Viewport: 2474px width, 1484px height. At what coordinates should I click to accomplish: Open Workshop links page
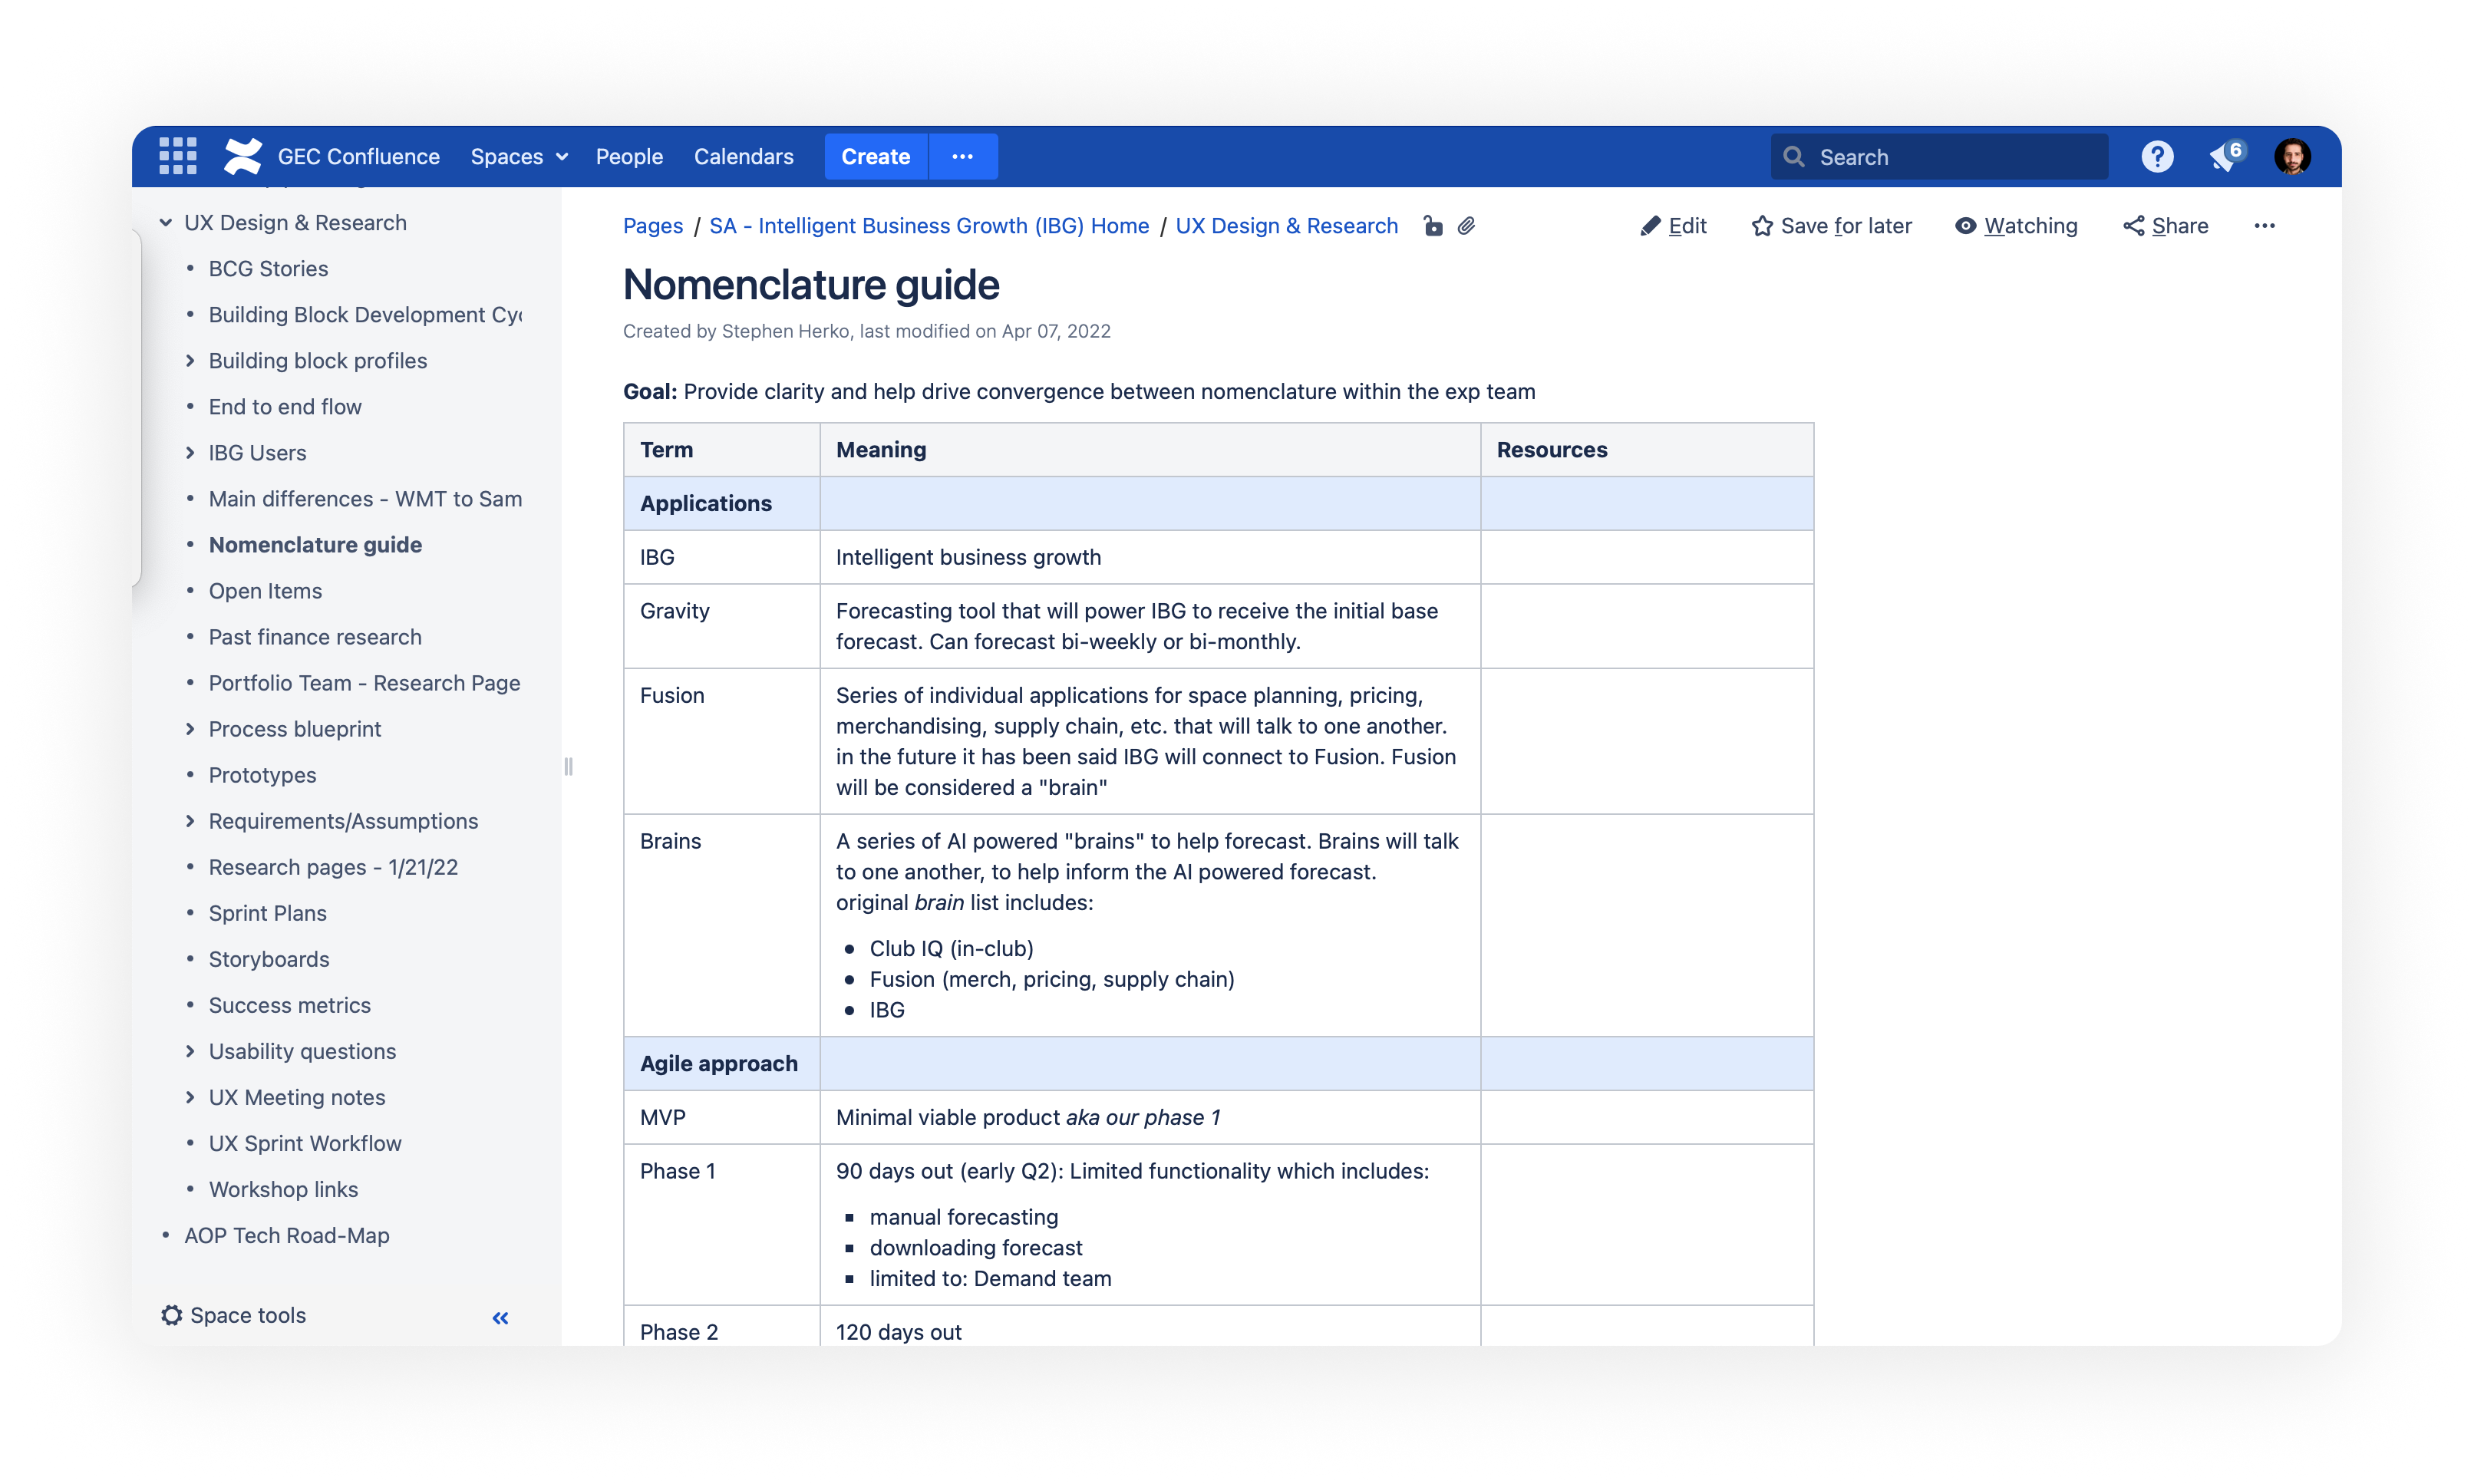[283, 1189]
